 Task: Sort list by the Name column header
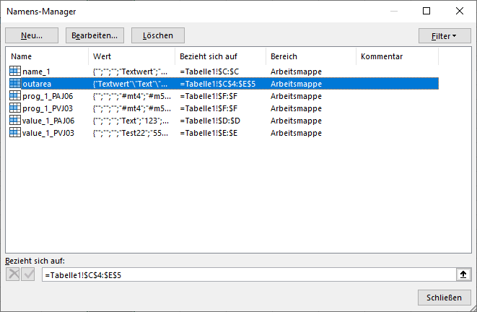point(47,56)
